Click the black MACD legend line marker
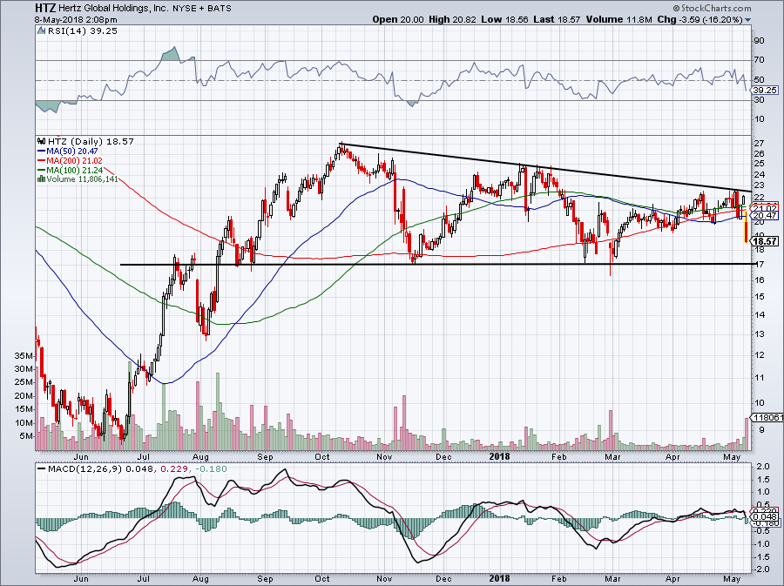This screenshot has width=784, height=586. tap(42, 469)
